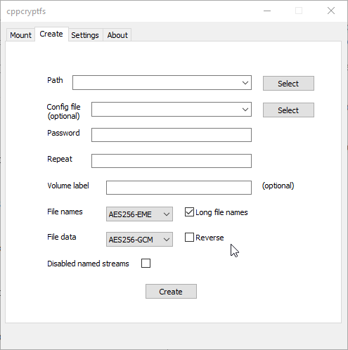The height and width of the screenshot is (350, 348).
Task: Click into the Volume label field
Action: click(x=179, y=188)
